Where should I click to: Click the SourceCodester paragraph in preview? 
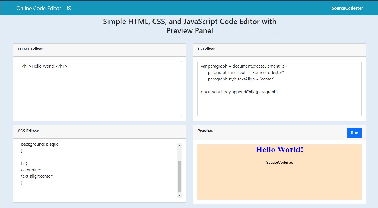click(x=279, y=162)
